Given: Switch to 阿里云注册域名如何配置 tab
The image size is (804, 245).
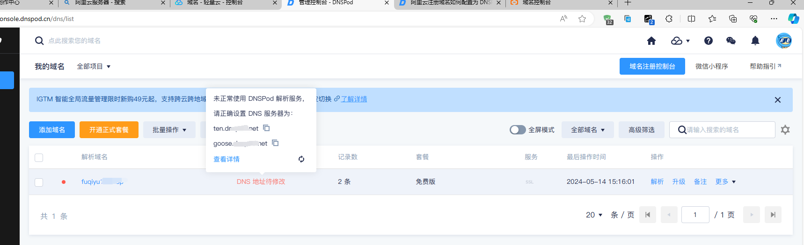Looking at the screenshot, I should 449,3.
